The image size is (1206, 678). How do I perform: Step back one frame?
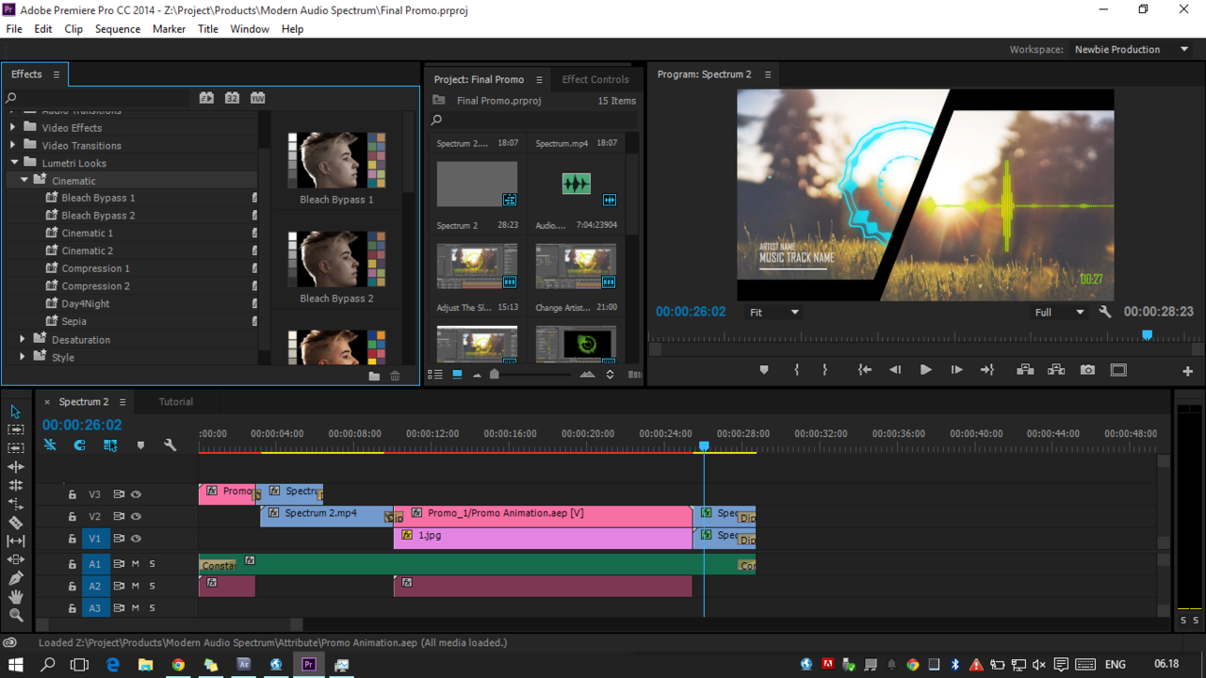coord(895,370)
